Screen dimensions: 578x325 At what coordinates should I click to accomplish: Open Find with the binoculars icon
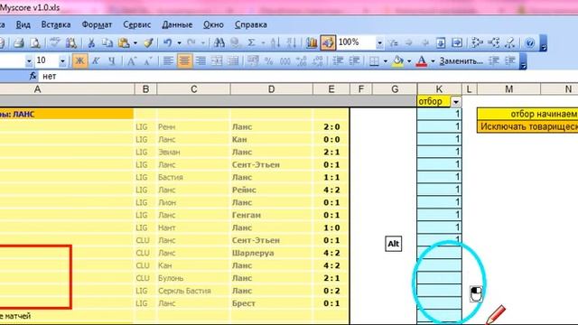pos(219,43)
